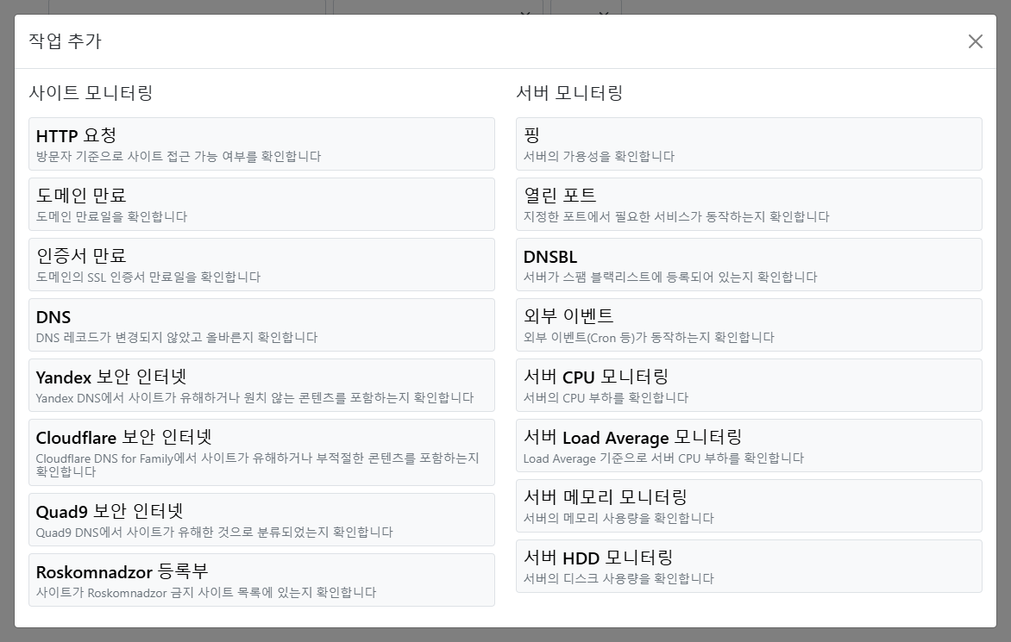Select the HTTP 요청 monitoring task
This screenshot has width=1011, height=642.
(261, 143)
